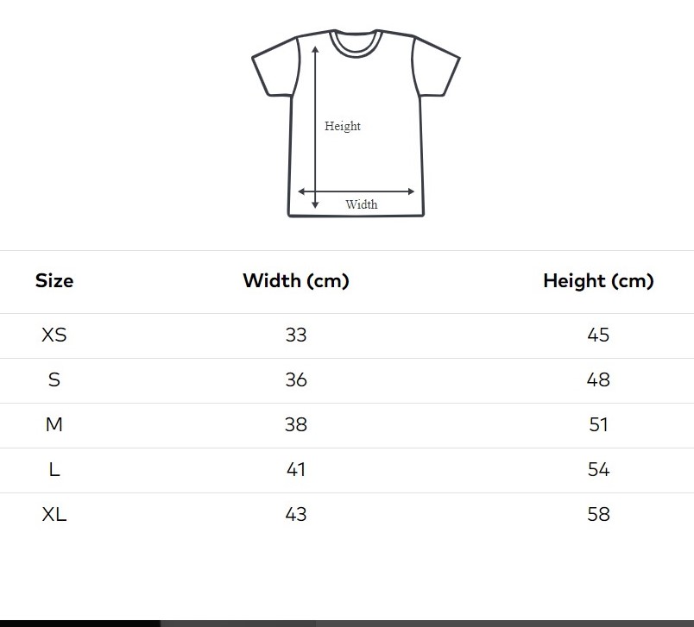
Task: Click the horizontal width arrow on the shirt
Action: [356, 191]
